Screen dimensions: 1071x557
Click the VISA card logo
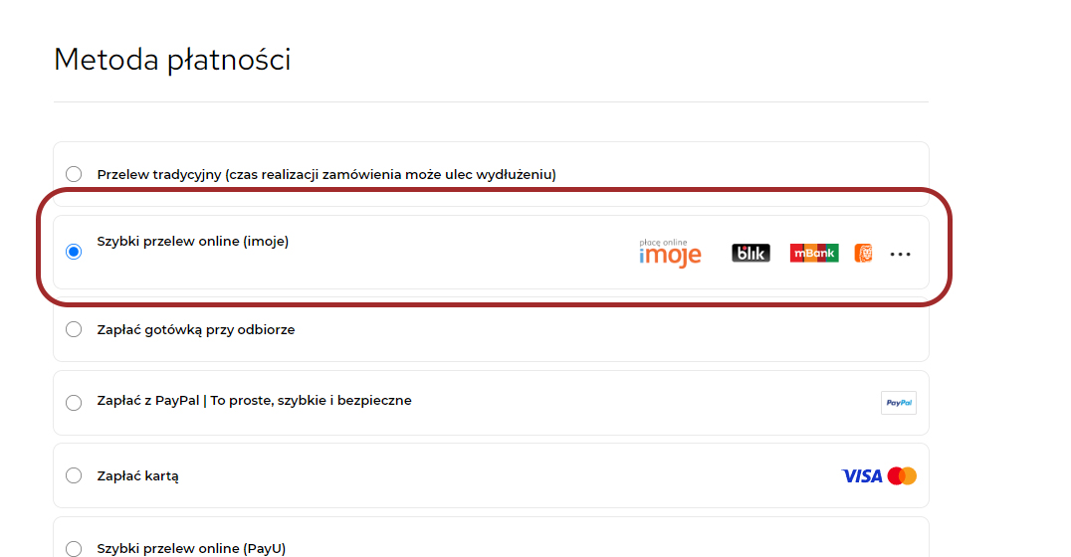pos(862,475)
